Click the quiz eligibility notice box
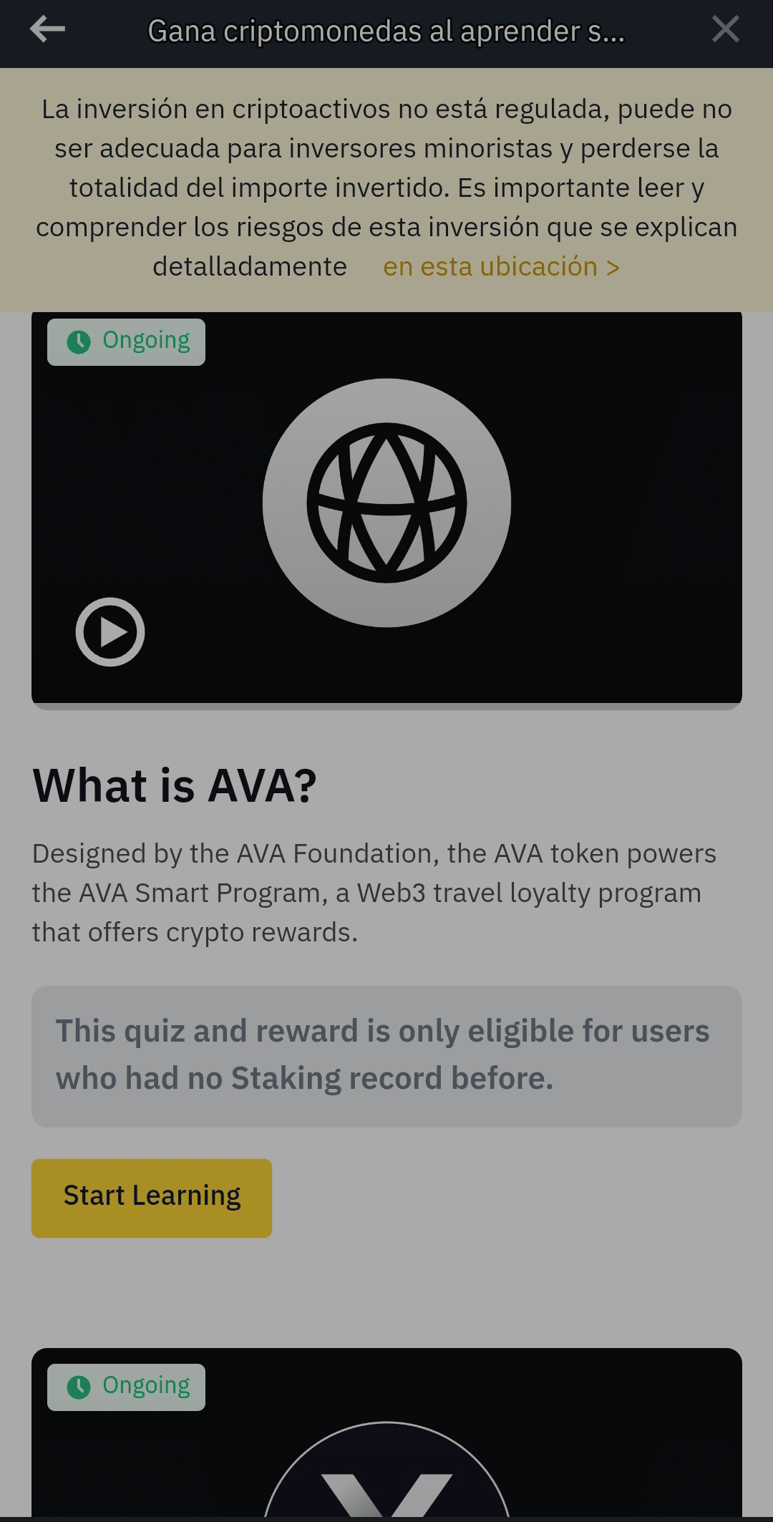 [x=386, y=1056]
